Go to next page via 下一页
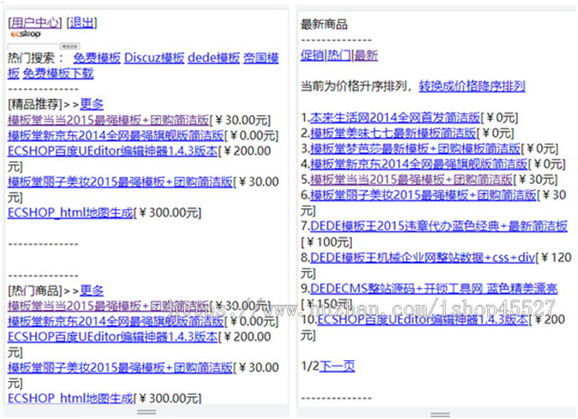Screen dimensions: 578x419 pos(337,366)
